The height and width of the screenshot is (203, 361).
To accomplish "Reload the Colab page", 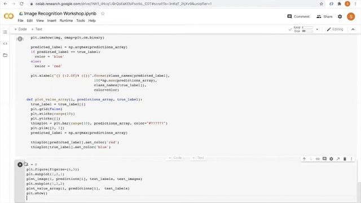I will 21,4.
